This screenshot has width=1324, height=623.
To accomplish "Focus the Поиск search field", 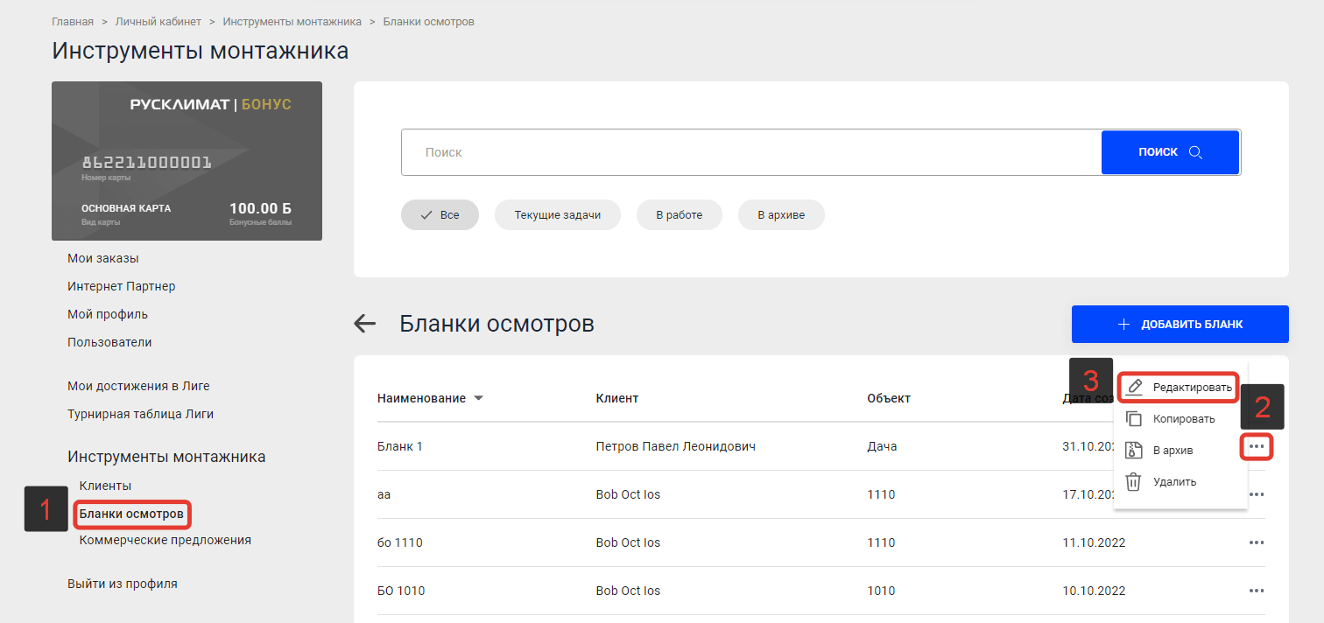I will click(751, 152).
